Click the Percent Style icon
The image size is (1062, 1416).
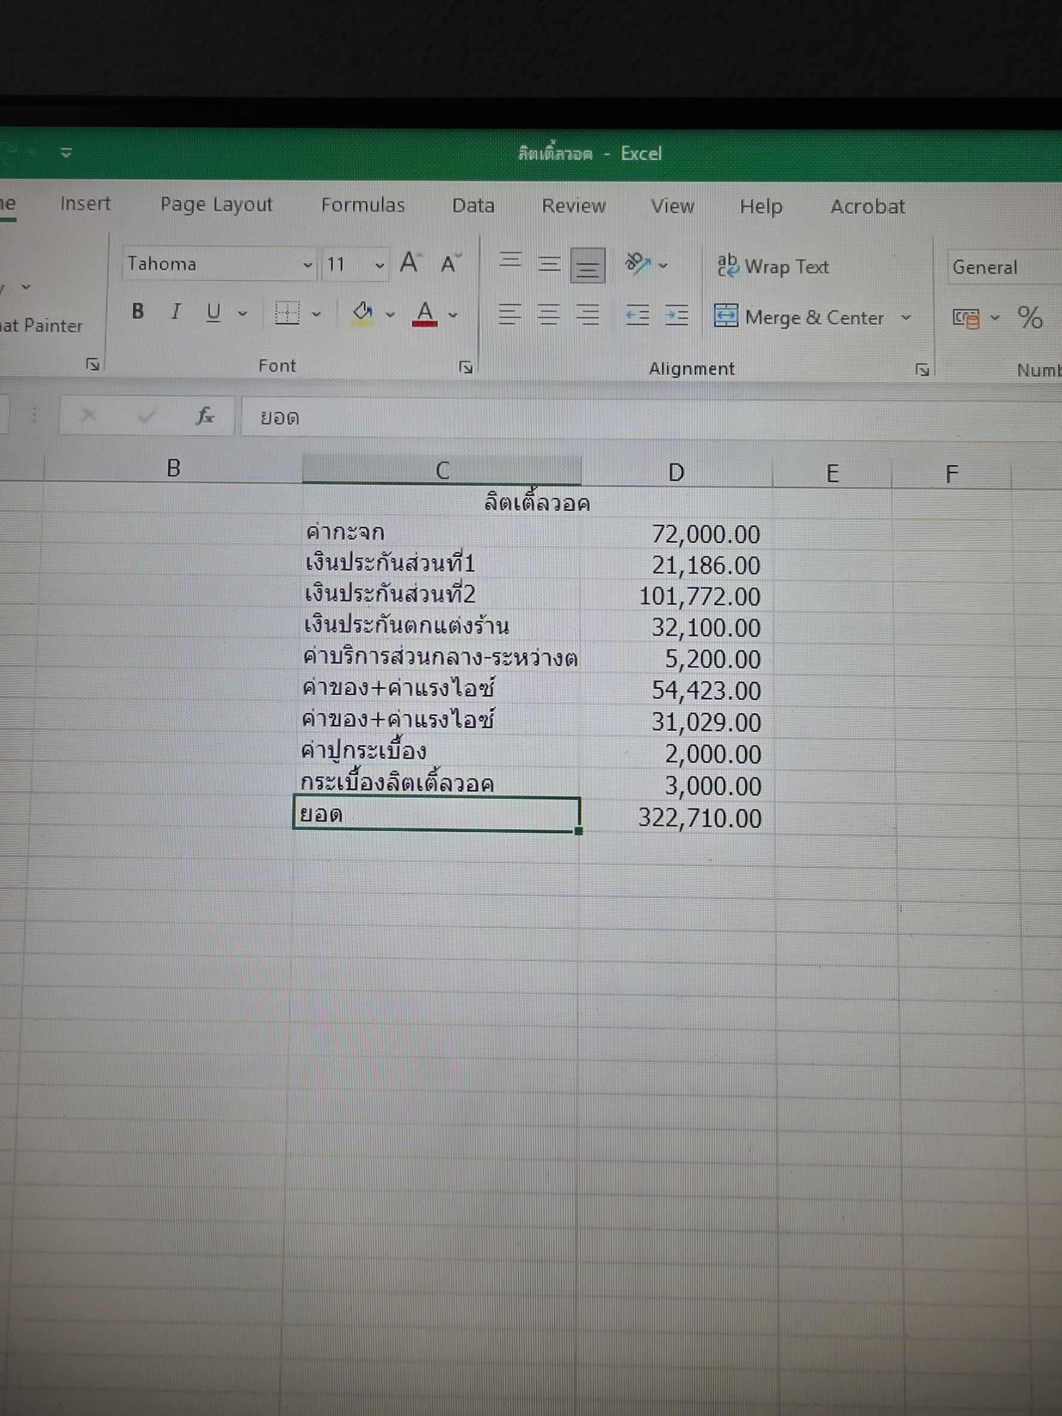tap(1029, 317)
